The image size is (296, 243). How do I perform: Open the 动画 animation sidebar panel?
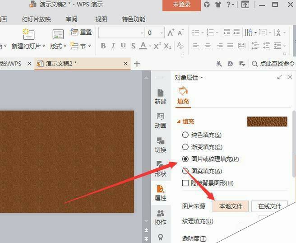tap(160, 120)
